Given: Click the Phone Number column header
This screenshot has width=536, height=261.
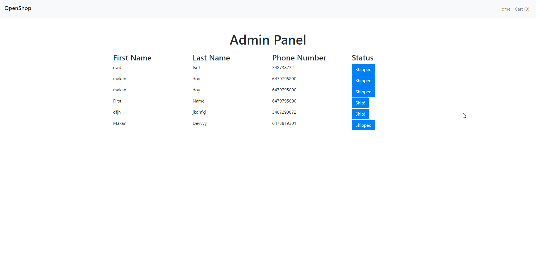Looking at the screenshot, I should tap(299, 58).
